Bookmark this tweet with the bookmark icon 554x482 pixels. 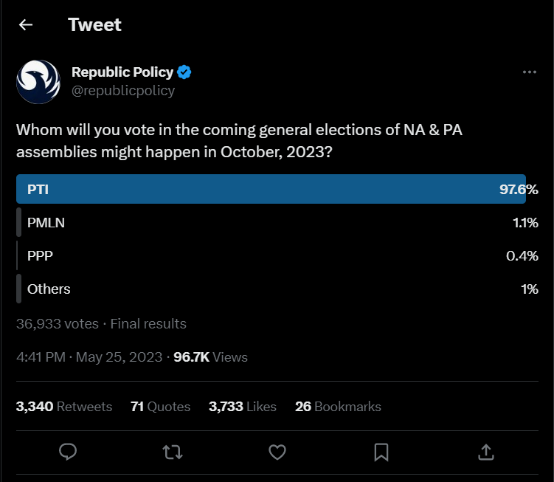pyautogui.click(x=381, y=452)
